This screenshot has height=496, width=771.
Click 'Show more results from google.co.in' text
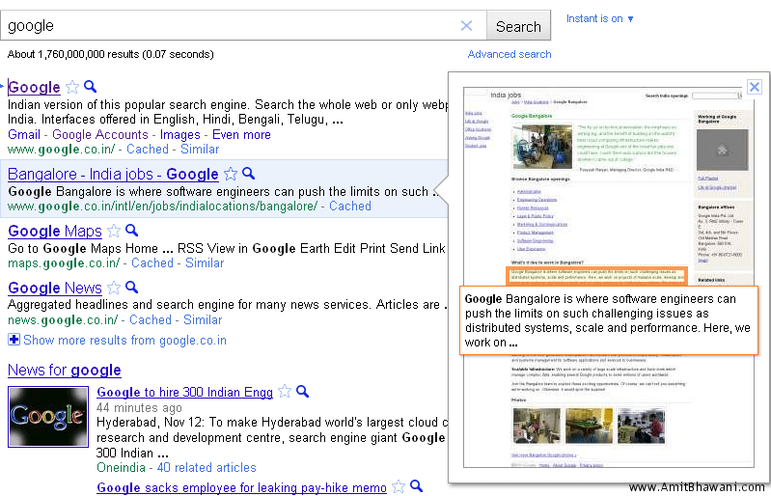pyautogui.click(x=124, y=341)
